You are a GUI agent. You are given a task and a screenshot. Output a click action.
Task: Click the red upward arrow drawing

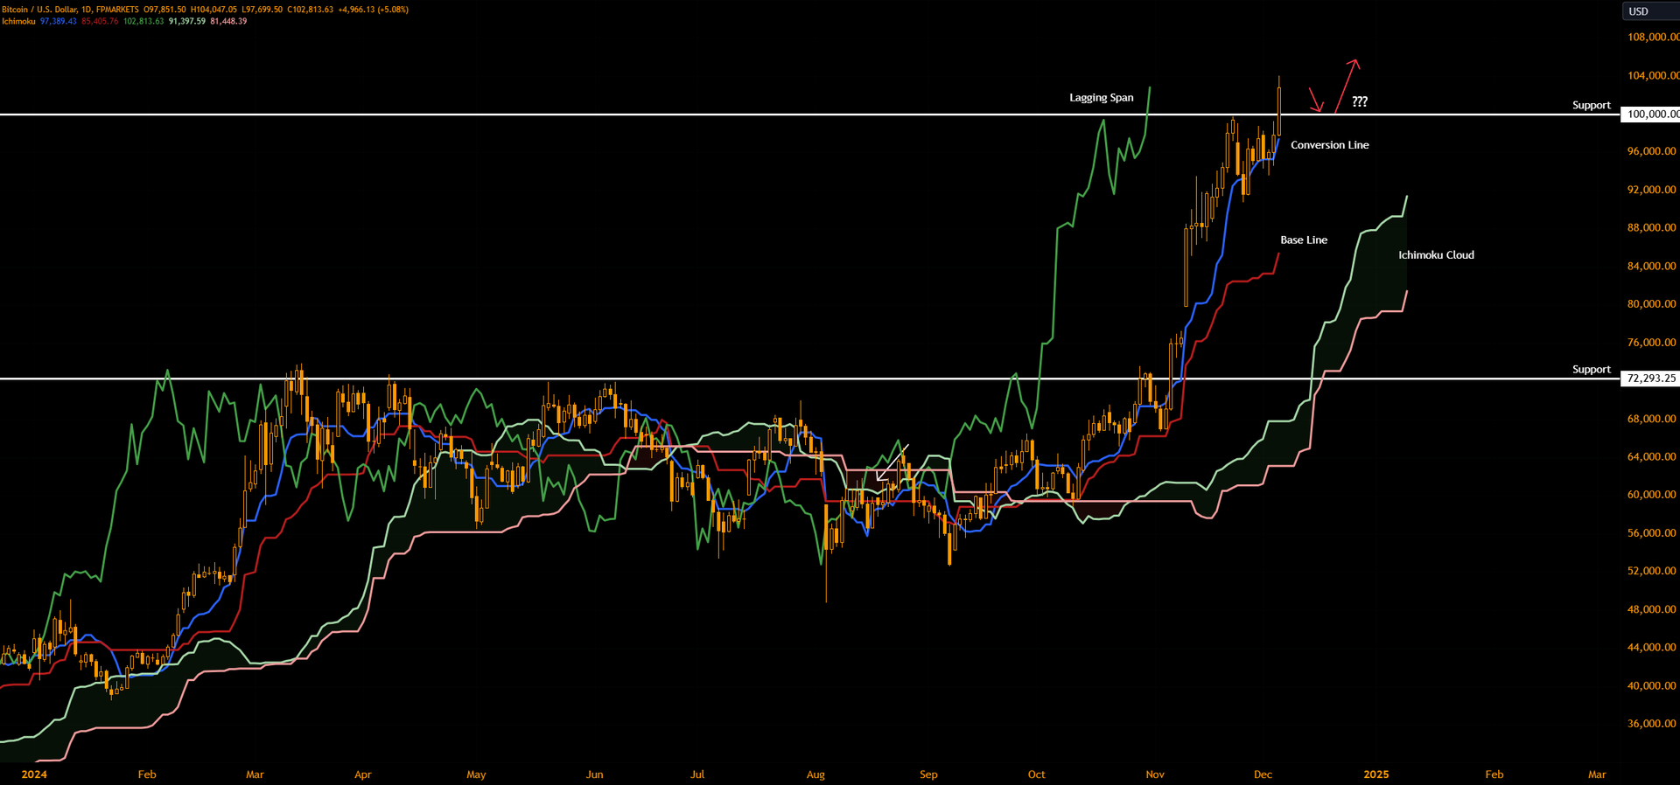point(1345,86)
